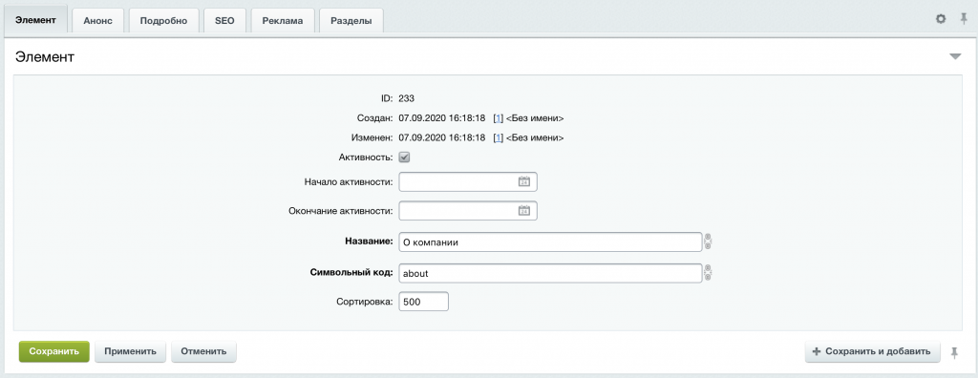The width and height of the screenshot is (978, 378).
Task: Select the Элемент tab
Action: 35,20
